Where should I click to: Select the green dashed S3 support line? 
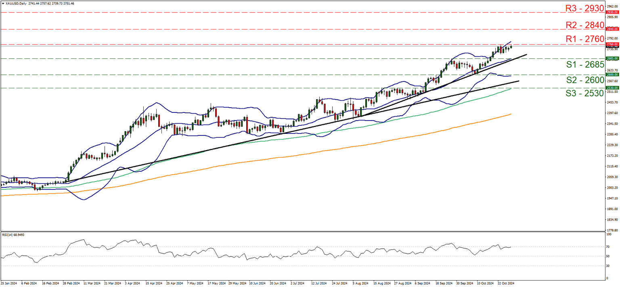[283, 88]
